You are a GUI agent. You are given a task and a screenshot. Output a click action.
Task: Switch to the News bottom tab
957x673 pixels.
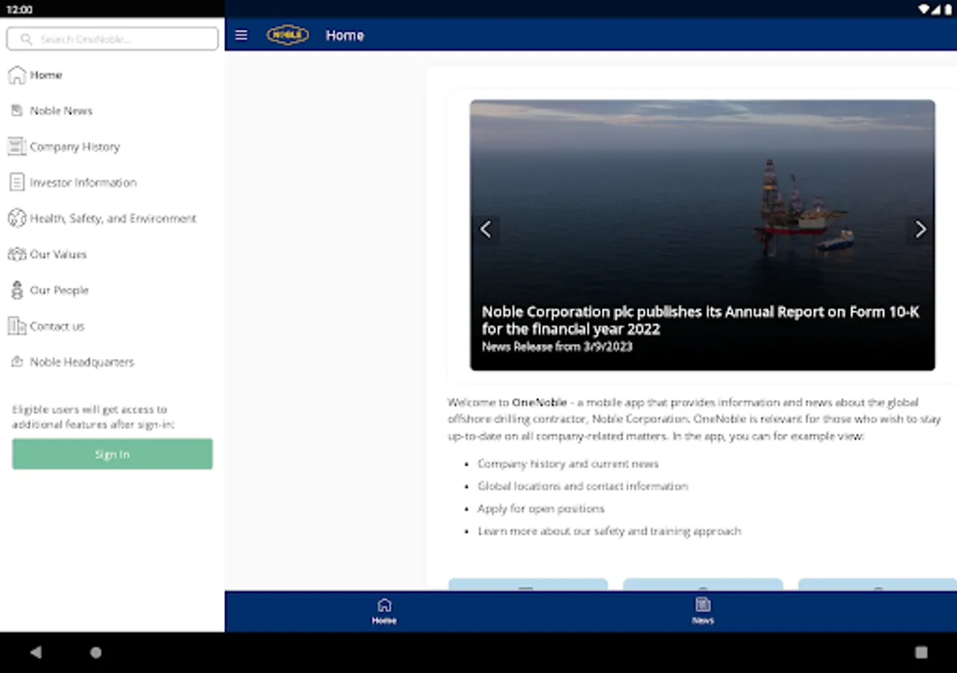[x=703, y=611]
